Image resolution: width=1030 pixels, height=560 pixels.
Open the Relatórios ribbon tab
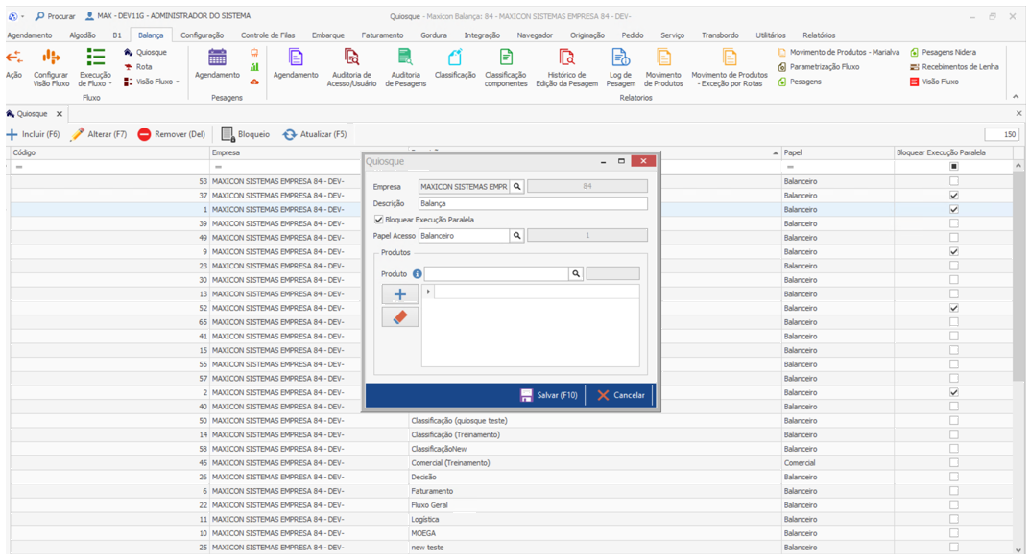click(x=819, y=35)
